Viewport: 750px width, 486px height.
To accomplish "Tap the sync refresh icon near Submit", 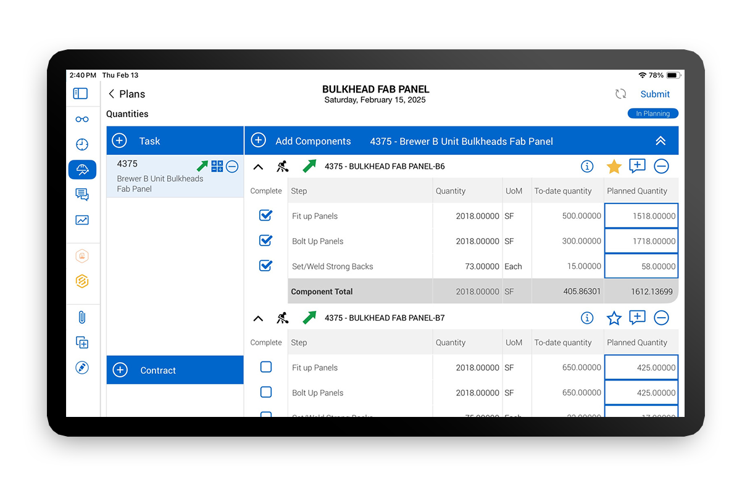I will [x=620, y=94].
